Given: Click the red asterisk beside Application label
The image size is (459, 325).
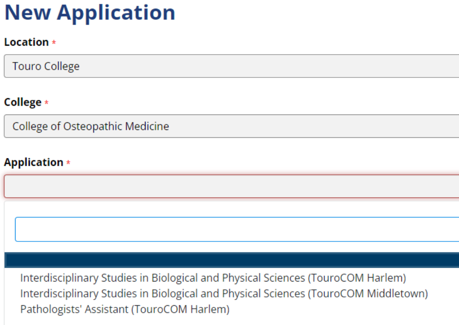Looking at the screenshot, I should click(68, 163).
